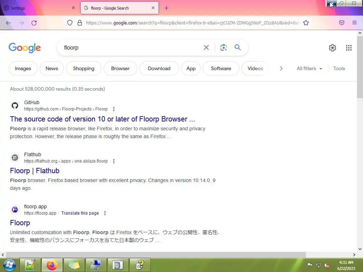Filter results by Images
363x272 pixels.
click(23, 68)
